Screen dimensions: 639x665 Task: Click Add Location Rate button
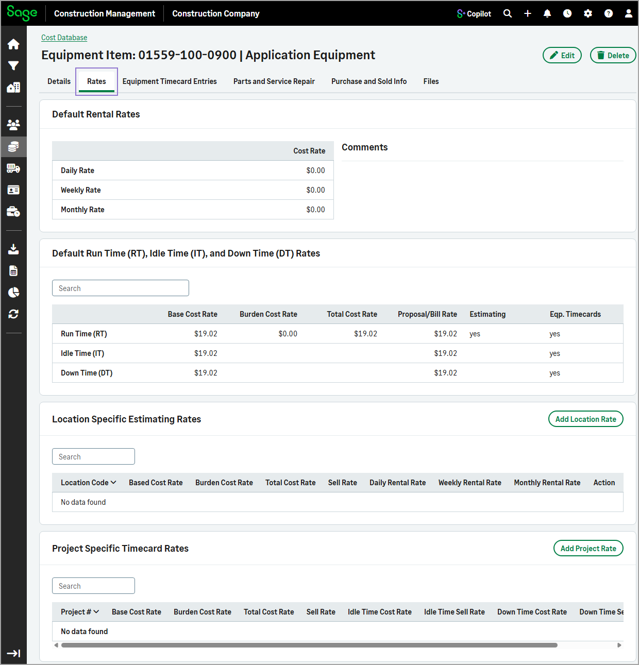point(586,419)
